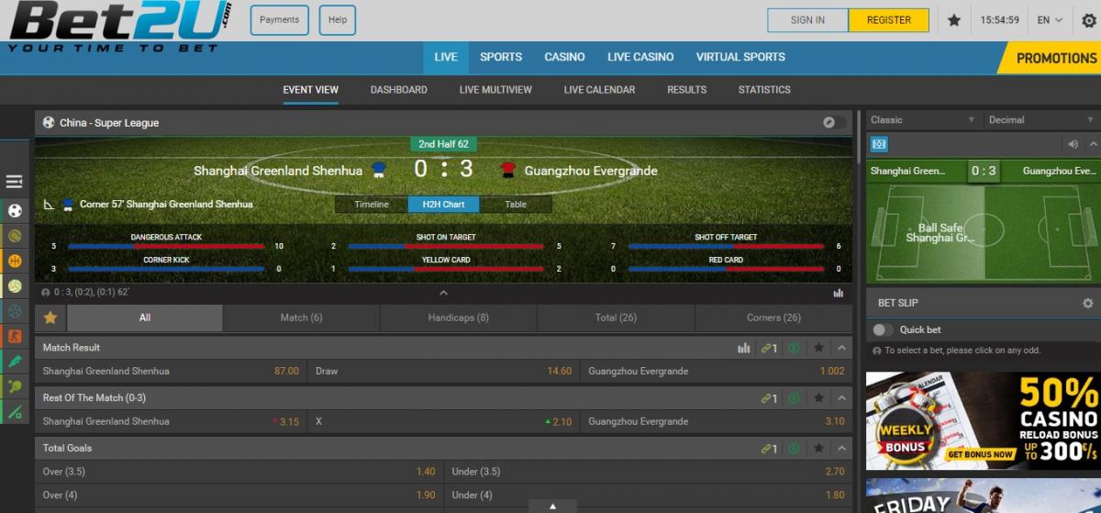Screen dimensions: 1101x513
Task: Open the STATISTICS tab
Action: (764, 90)
